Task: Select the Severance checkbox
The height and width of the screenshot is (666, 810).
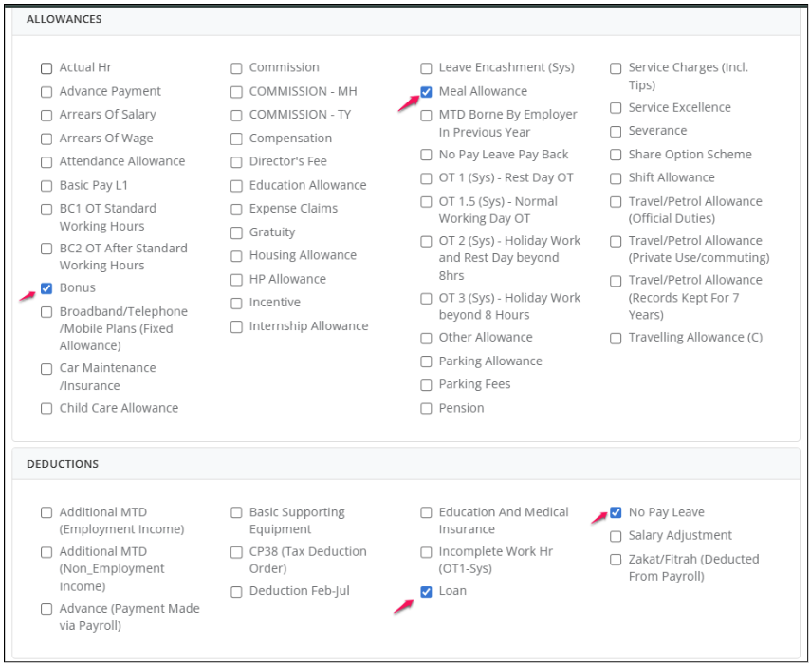Action: coord(616,132)
